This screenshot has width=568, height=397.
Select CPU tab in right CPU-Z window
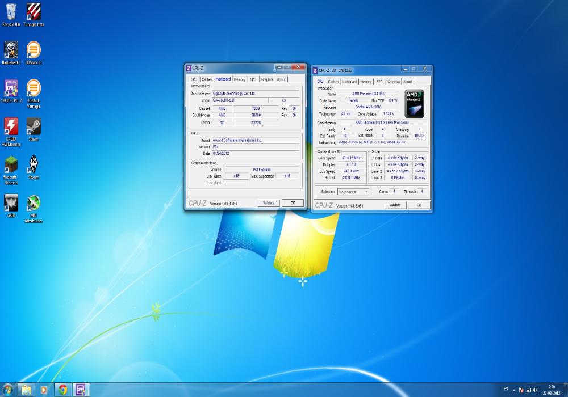pyautogui.click(x=320, y=81)
